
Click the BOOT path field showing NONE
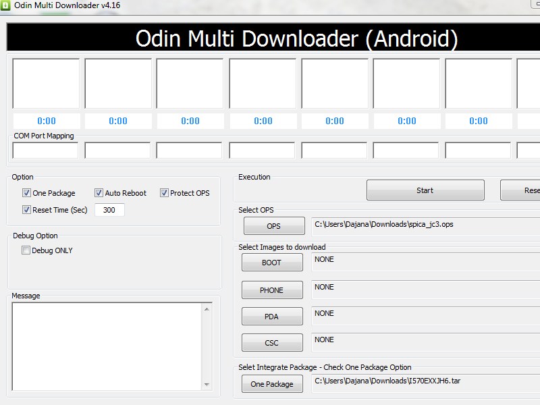[426, 262]
